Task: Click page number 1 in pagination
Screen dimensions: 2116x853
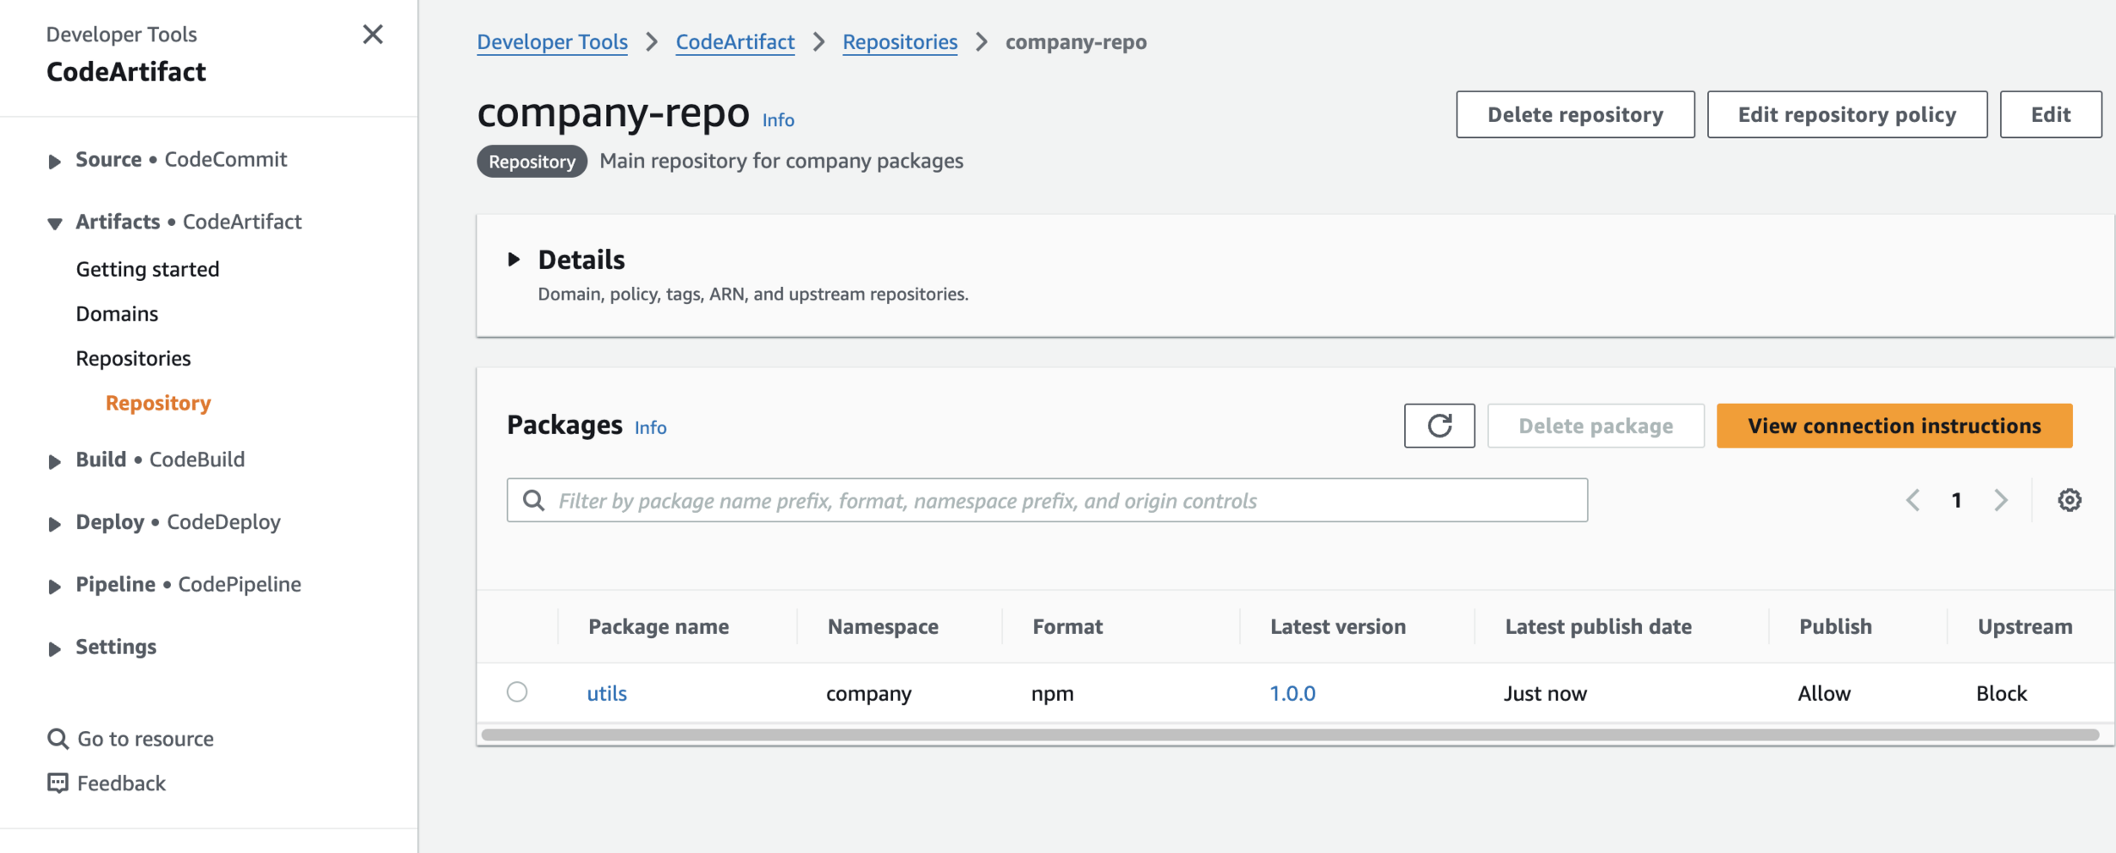Action: pyautogui.click(x=1956, y=500)
